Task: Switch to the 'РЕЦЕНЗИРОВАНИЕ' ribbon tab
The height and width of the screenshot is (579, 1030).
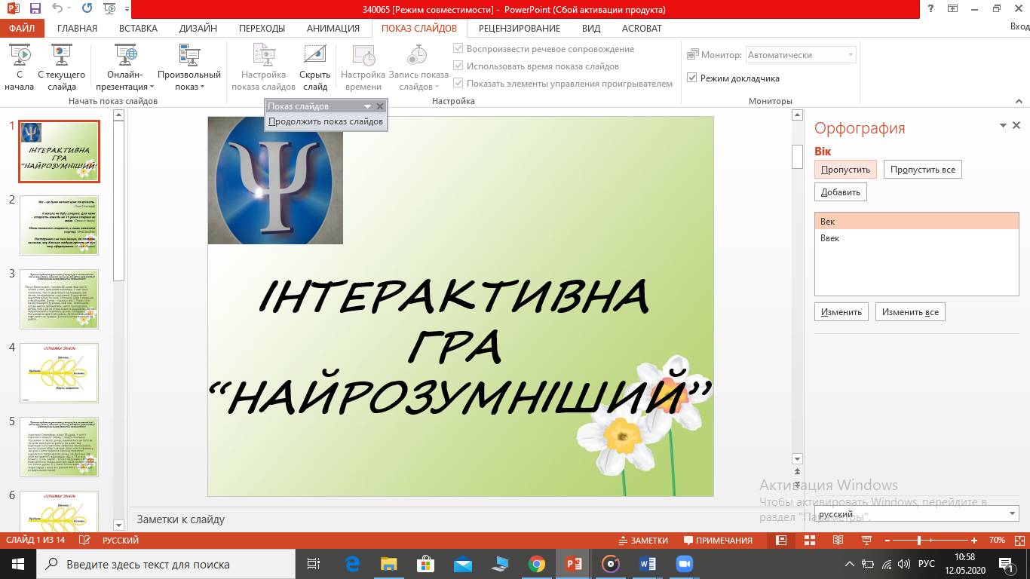Action: click(519, 29)
